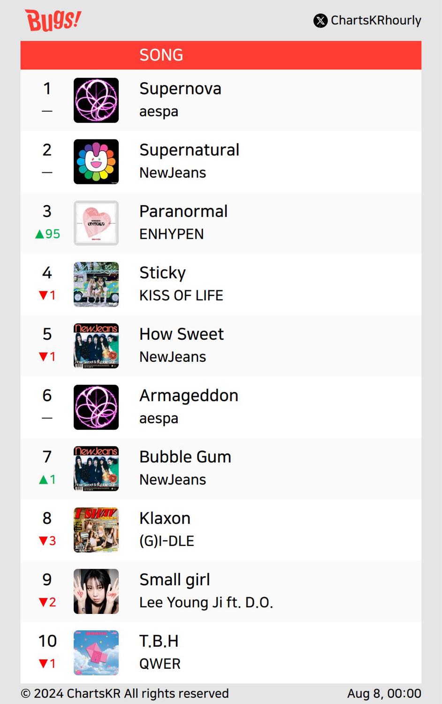Click the Bugs! logo
442x704 pixels.
pyautogui.click(x=53, y=20)
